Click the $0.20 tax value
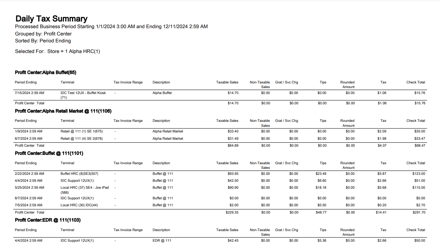 (382, 205)
